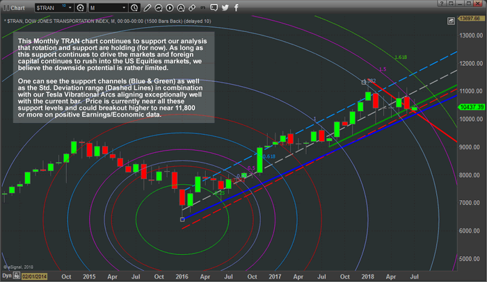
Task: Open the EFS formulas icon
Action: [x=203, y=8]
